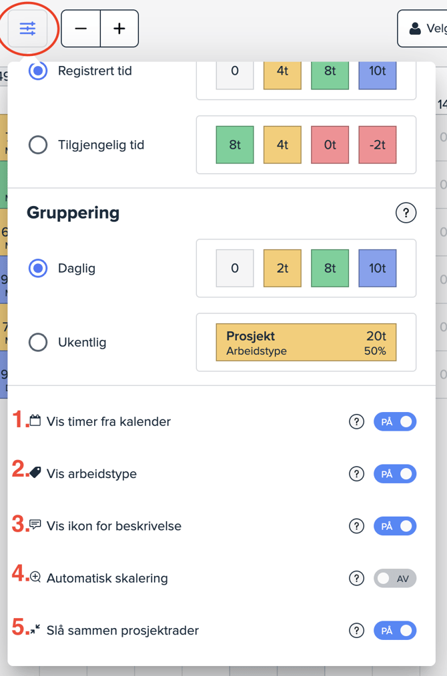The image size is (447, 676).
Task: Open the Velg user dropdown button
Action: pyautogui.click(x=423, y=29)
